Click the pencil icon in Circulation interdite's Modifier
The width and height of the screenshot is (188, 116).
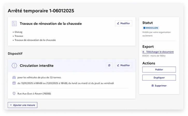pyautogui.click(x=118, y=65)
